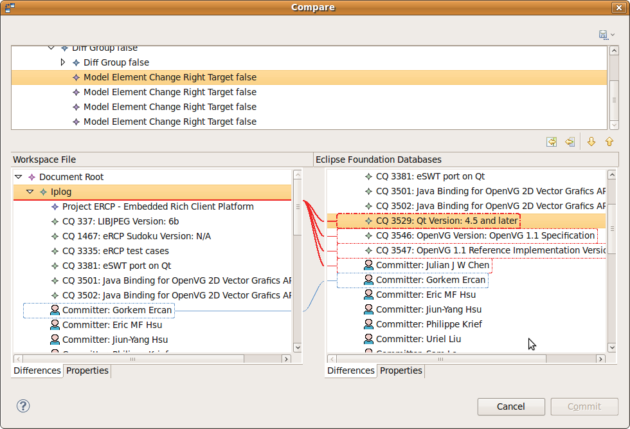
Task: Select Committer: Jiun-Yang Hsu in right pane
Action: pos(429,309)
